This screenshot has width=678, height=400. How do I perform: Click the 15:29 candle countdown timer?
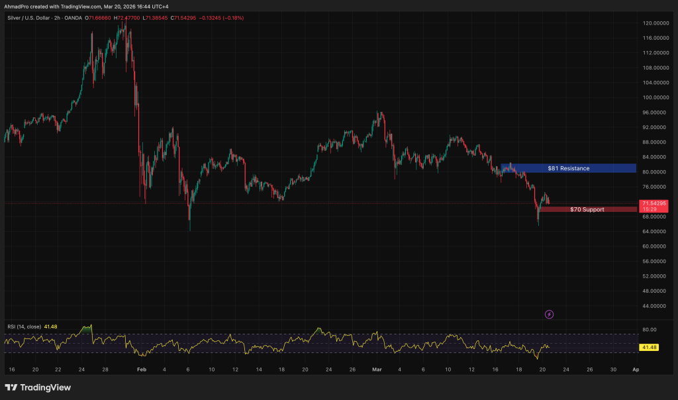[649, 209]
